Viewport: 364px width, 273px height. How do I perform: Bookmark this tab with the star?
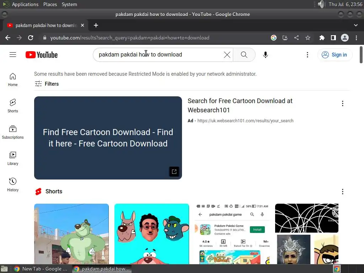tap(308, 38)
